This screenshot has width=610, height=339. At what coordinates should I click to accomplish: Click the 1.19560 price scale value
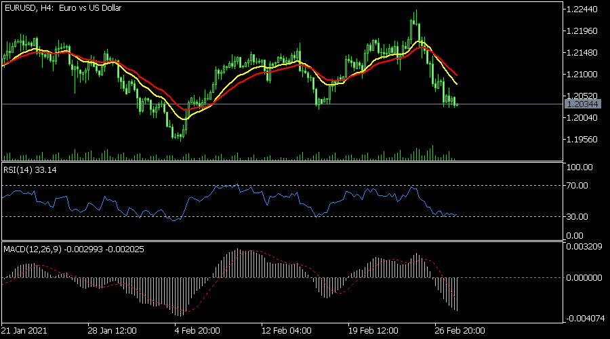(582, 140)
